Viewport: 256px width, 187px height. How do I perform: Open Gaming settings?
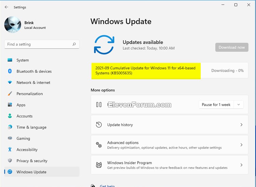tap(42, 138)
